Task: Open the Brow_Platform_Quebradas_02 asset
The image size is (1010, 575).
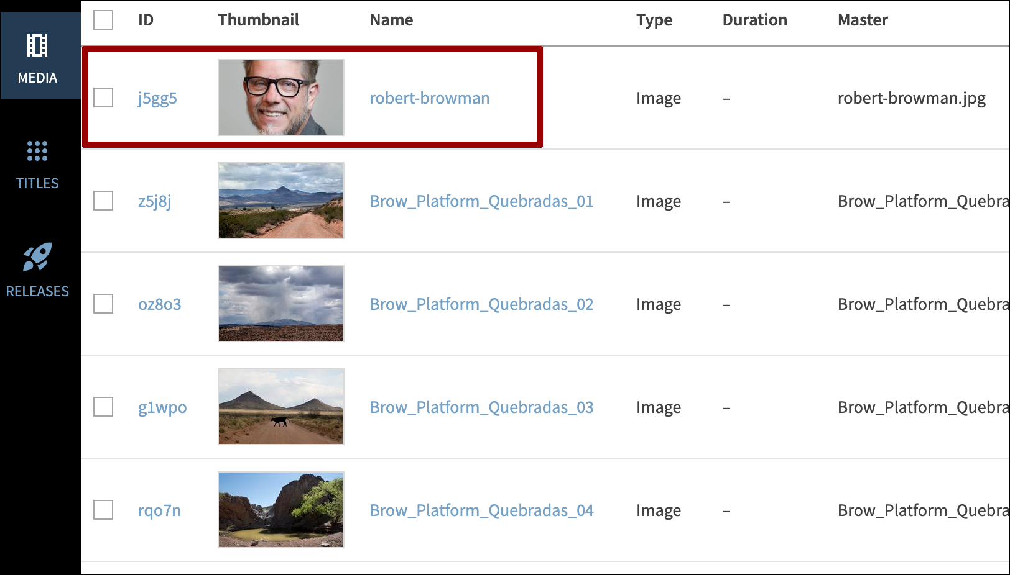Action: click(x=481, y=304)
